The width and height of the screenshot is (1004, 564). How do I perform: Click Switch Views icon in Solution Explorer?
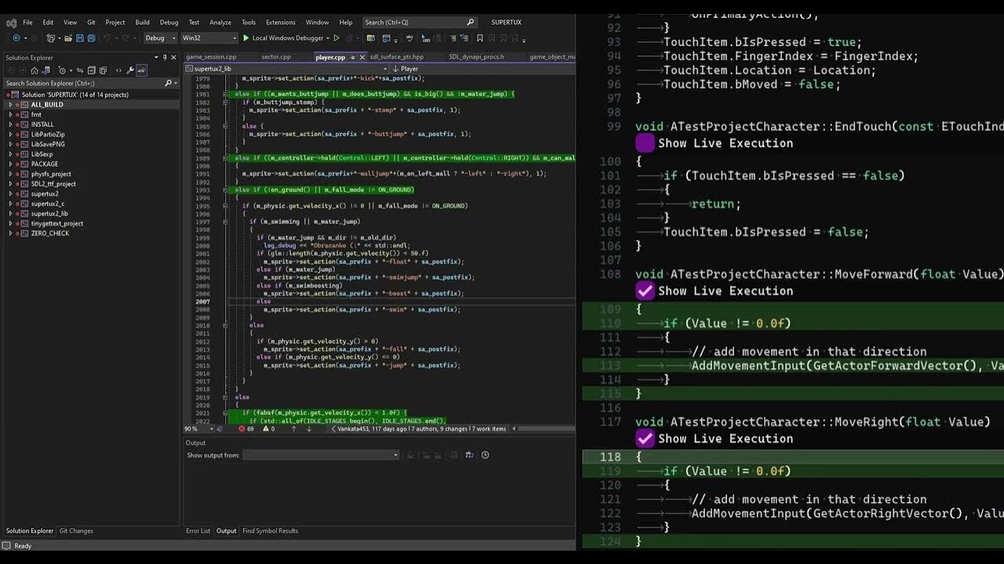point(46,70)
